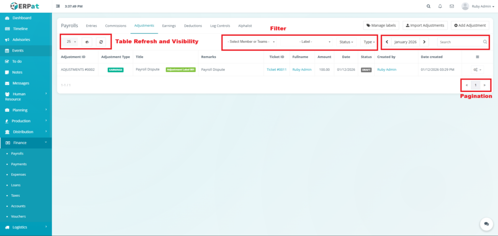Go to previous page in pagination
498x236 pixels.
pos(466,85)
